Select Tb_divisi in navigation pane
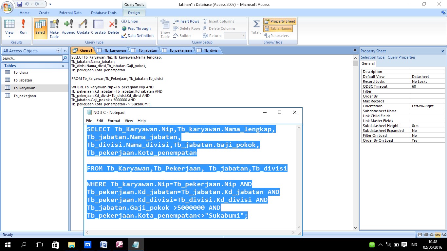This screenshot has height=251, width=447. pos(35,72)
